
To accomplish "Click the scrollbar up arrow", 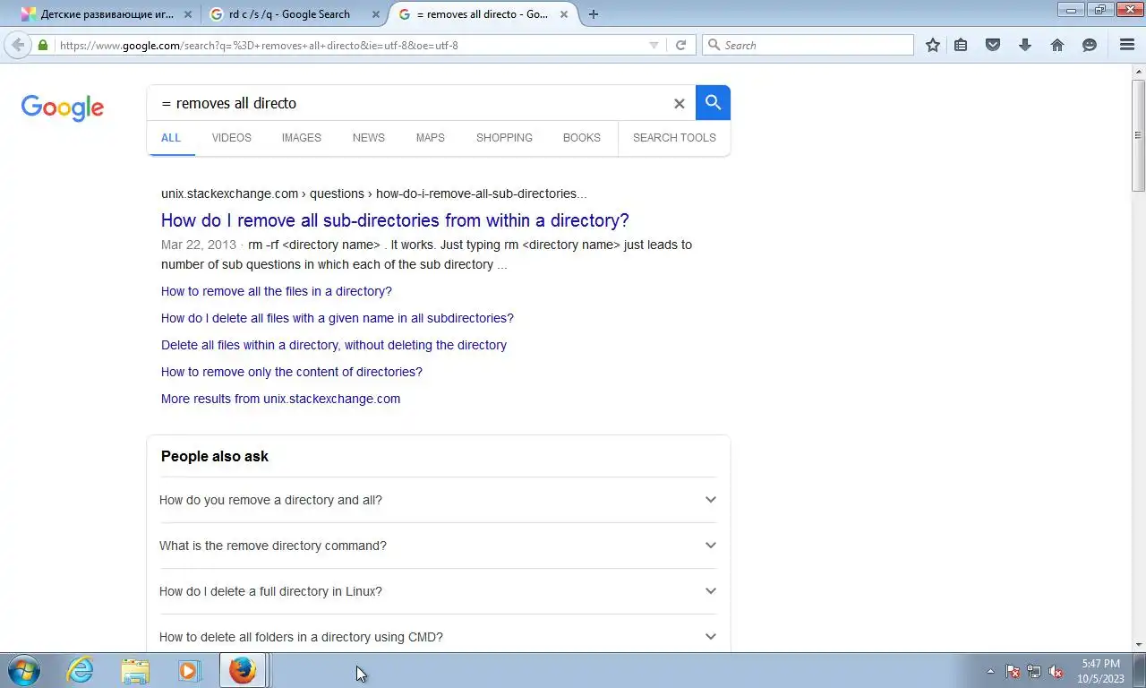I will click(x=1138, y=71).
